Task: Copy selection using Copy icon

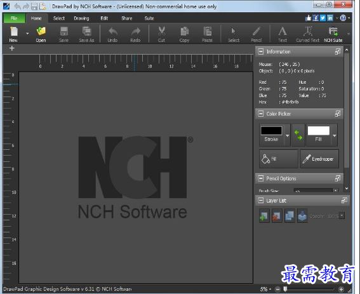Action: click(184, 34)
